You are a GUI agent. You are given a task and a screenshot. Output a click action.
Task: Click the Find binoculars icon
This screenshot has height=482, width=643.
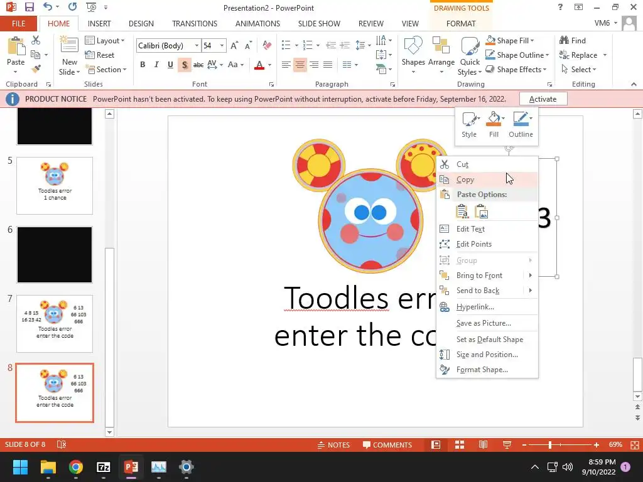pyautogui.click(x=565, y=40)
